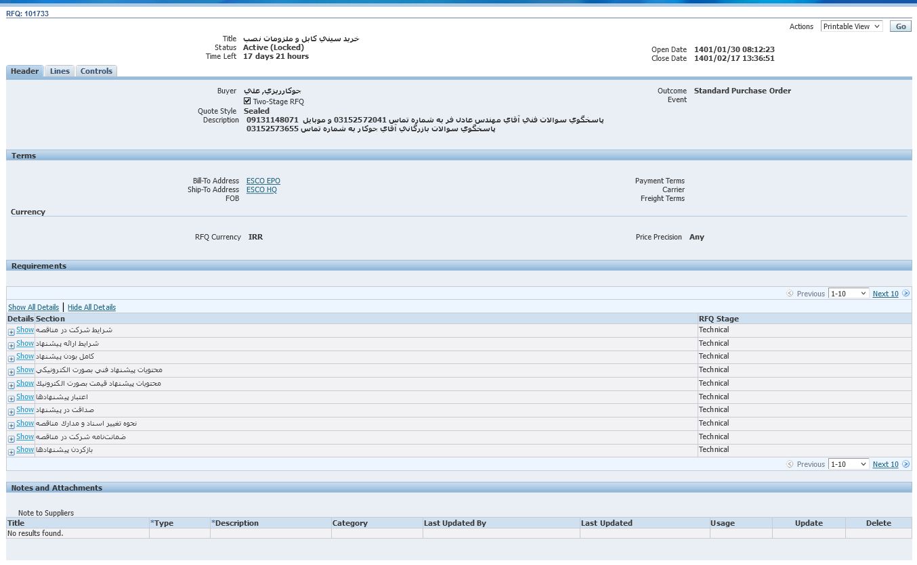This screenshot has height=565, width=917.
Task: Open the 1-10 range dropdown above Requirements table
Action: (848, 294)
